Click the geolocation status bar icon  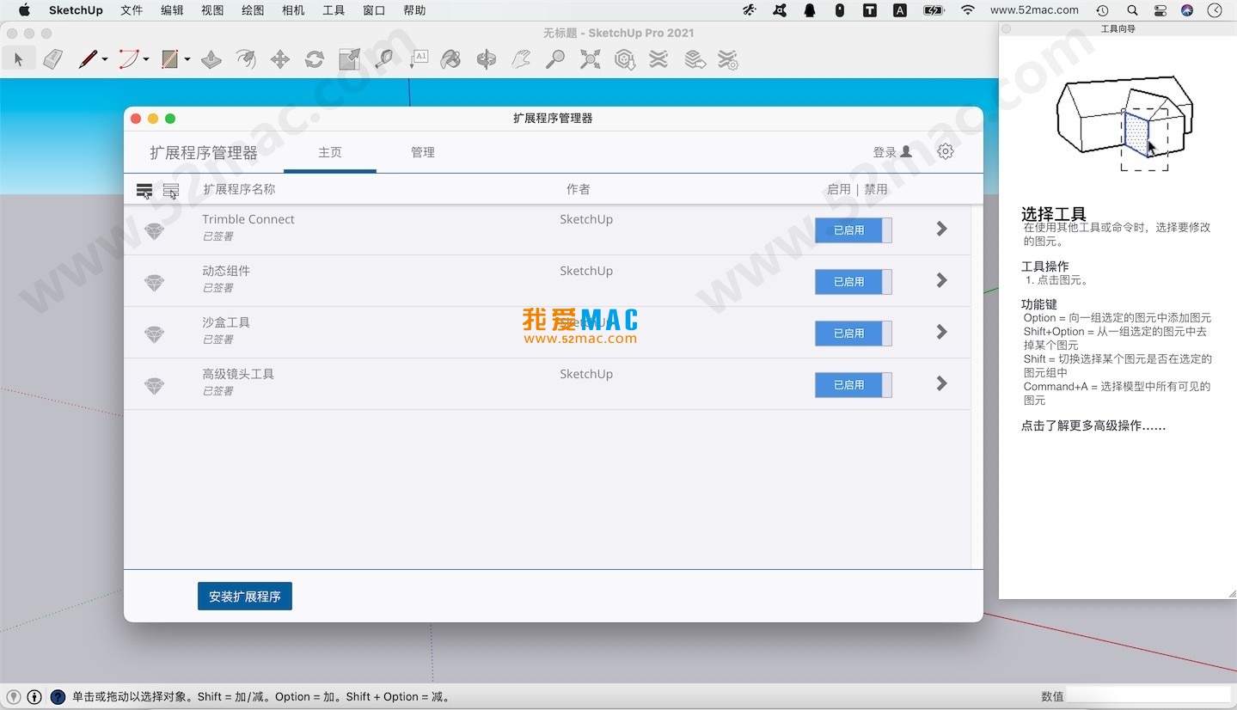pyautogui.click(x=14, y=697)
